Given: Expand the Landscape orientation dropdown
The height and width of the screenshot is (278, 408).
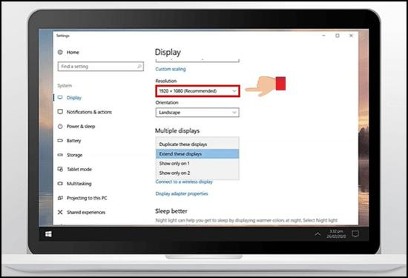Looking at the screenshot, I should point(197,113).
